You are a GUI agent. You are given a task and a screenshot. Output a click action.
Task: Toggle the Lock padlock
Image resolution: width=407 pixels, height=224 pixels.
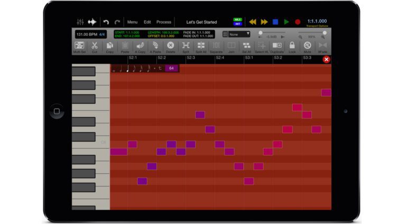(292, 47)
